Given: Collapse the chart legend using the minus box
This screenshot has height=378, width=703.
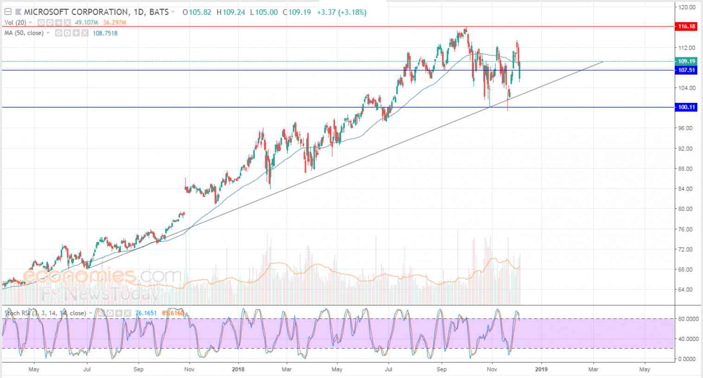Looking at the screenshot, I should click(x=8, y=12).
